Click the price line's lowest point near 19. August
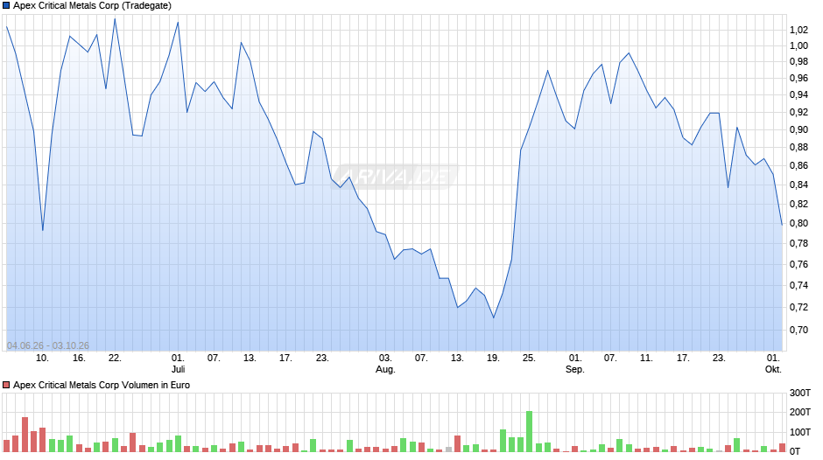The image size is (823, 460). point(494,317)
